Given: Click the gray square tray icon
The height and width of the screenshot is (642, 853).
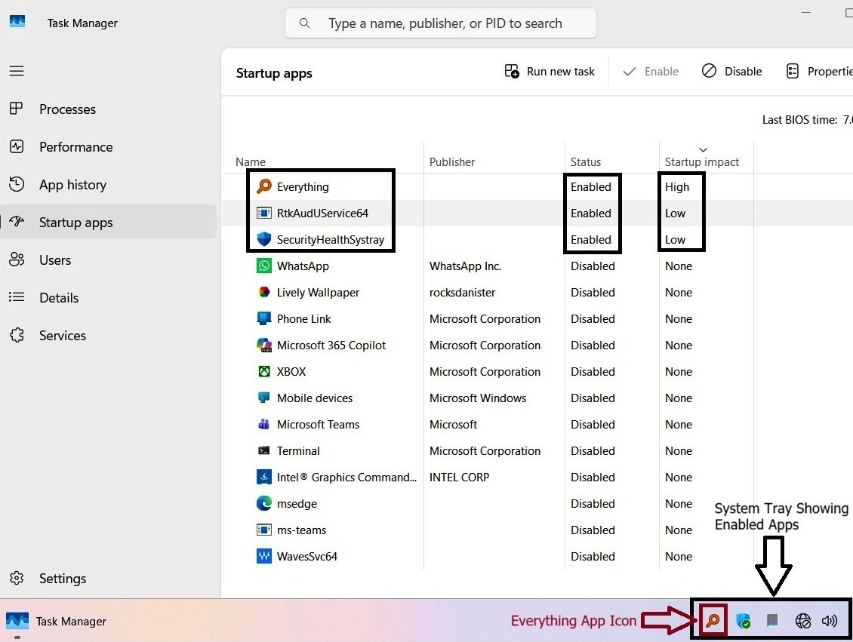Looking at the screenshot, I should tap(772, 620).
